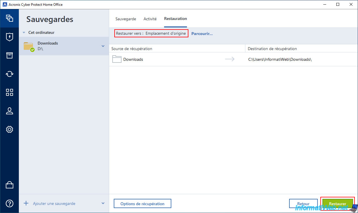Click the Source de récupération column header
This screenshot has height=213, width=358.
click(x=132, y=49)
